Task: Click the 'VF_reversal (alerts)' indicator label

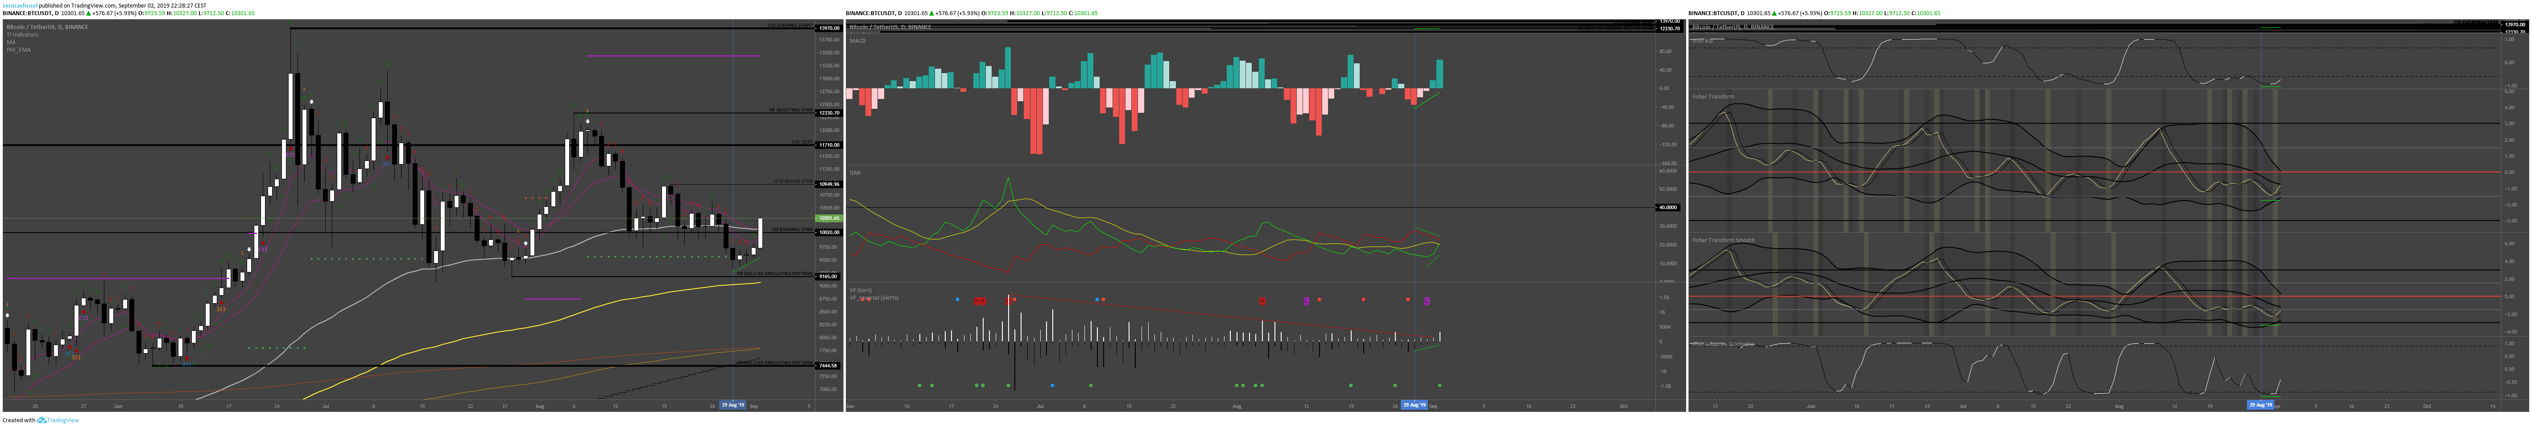Action: coord(875,297)
